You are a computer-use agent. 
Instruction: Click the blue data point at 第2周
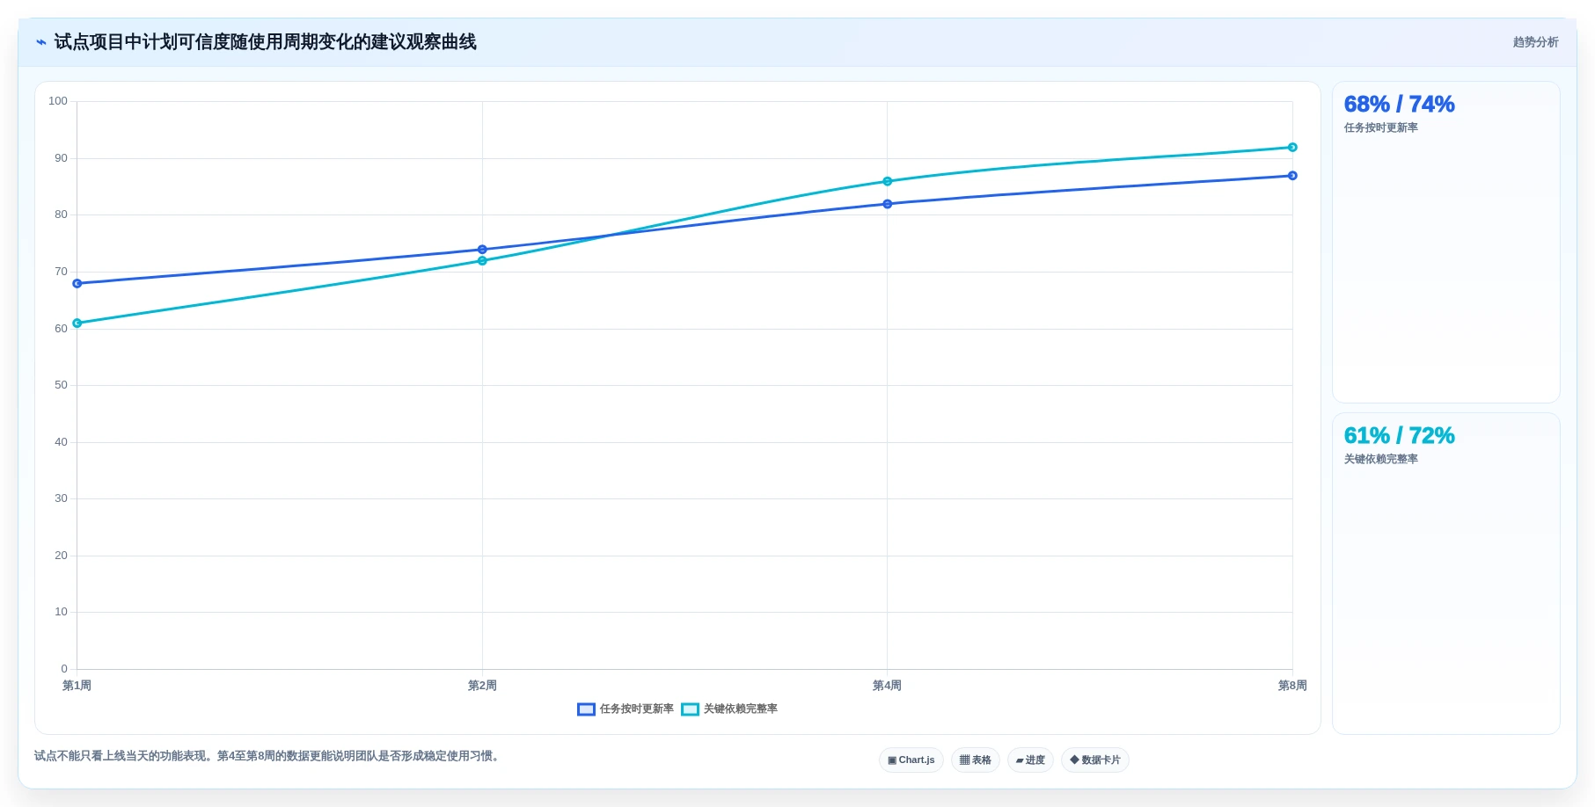click(482, 250)
